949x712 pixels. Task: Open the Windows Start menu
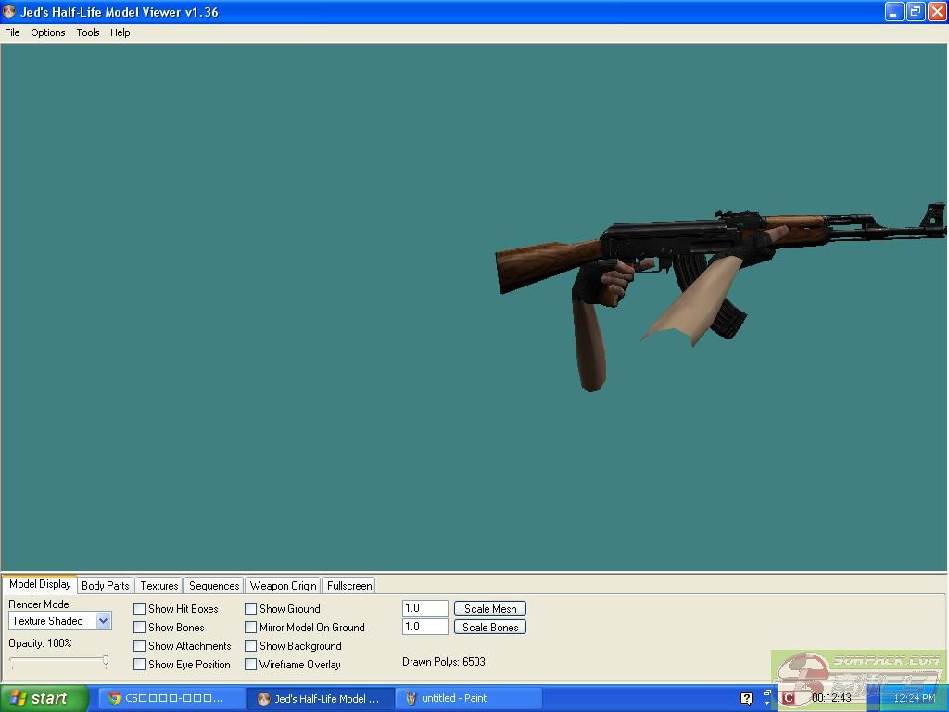[x=44, y=698]
